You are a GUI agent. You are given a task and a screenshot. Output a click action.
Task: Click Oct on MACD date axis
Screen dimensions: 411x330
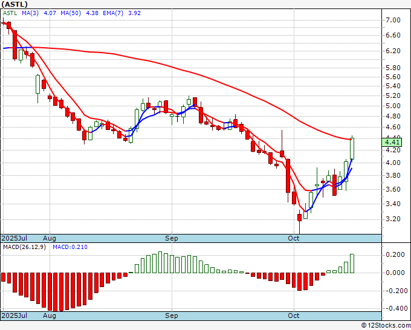coord(293,315)
